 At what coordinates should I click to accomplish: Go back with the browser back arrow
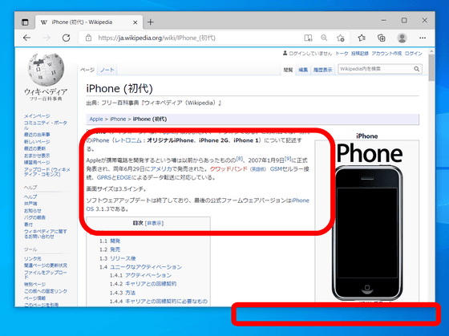point(27,38)
